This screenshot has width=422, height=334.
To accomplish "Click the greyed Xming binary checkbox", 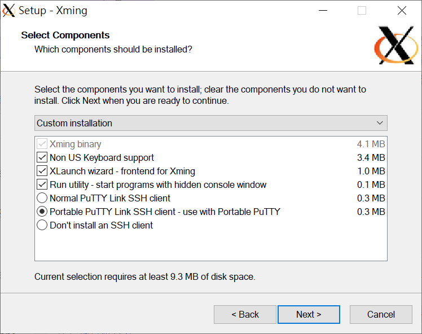I will (42, 144).
